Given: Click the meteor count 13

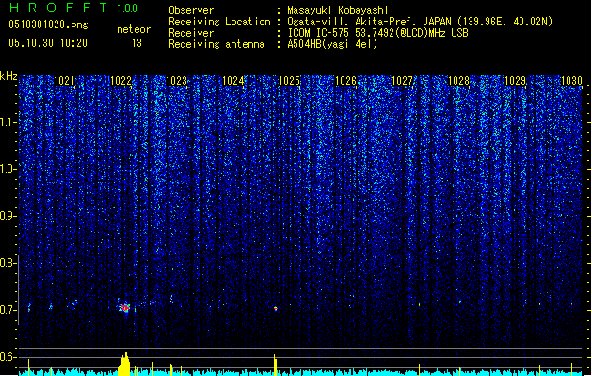Looking at the screenshot, I should pos(136,43).
